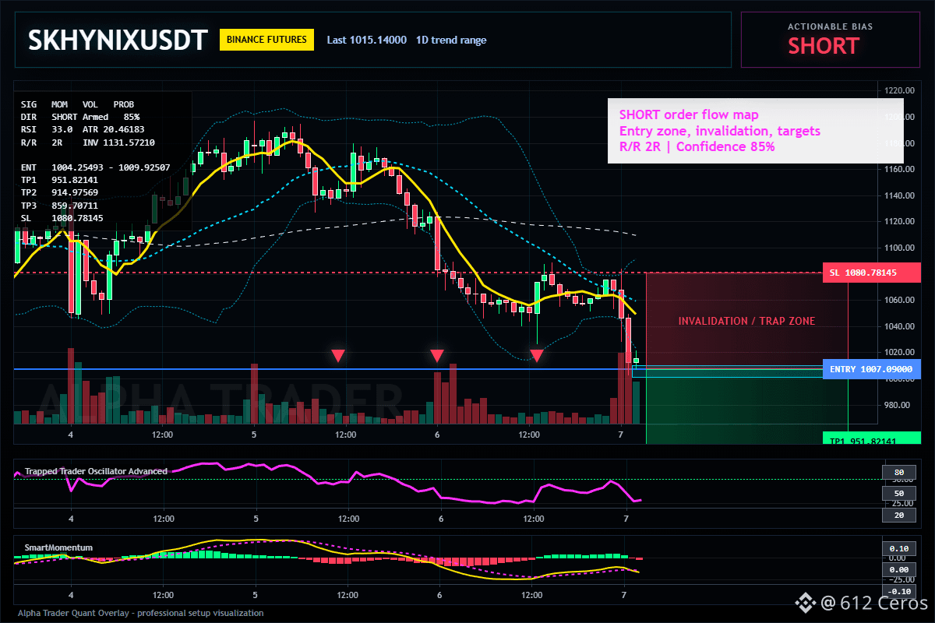Click the yellow BINANCE FUTURES badge

(267, 40)
